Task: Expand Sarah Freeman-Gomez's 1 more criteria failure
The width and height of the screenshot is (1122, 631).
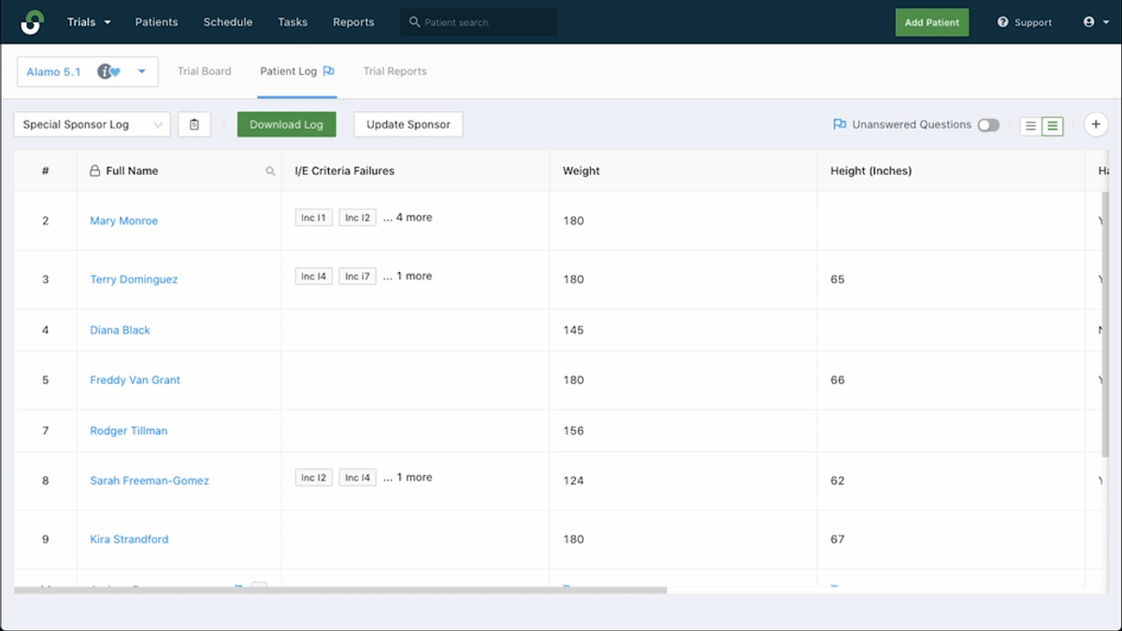Action: click(408, 477)
